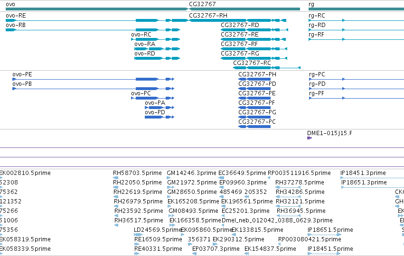Select EST EP03707.3prime
This screenshot has width=404, height=256.
[x=216, y=249]
